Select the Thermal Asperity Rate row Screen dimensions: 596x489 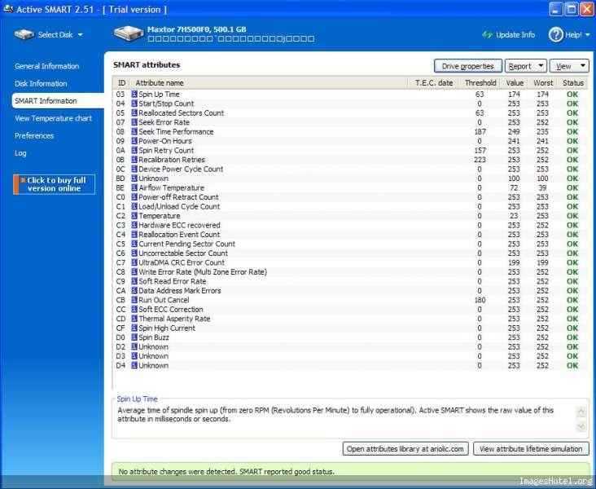[349, 319]
